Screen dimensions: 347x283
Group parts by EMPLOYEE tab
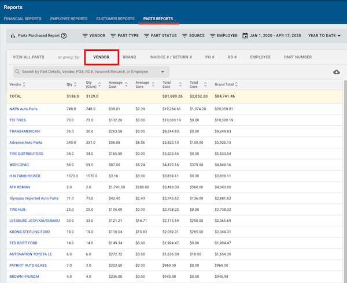pyautogui.click(x=260, y=57)
